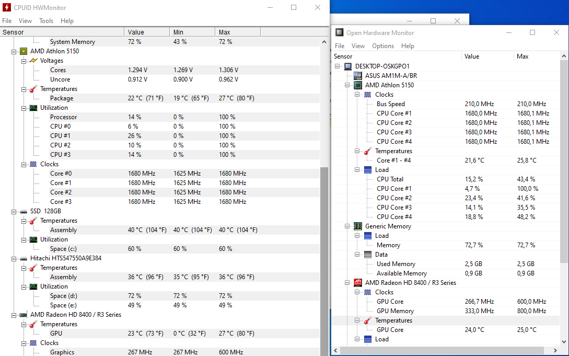
Task: Collapse the Data group under Generic Memory
Action: point(357,255)
